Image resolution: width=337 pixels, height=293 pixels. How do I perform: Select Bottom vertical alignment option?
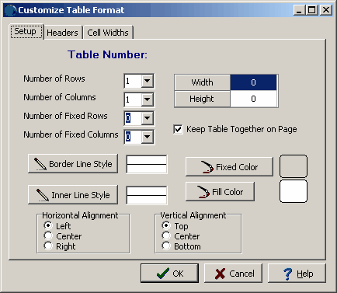(x=166, y=246)
